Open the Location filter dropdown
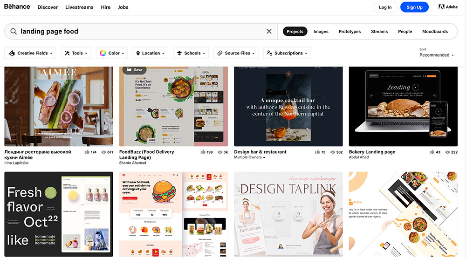466x259 pixels. coord(151,53)
